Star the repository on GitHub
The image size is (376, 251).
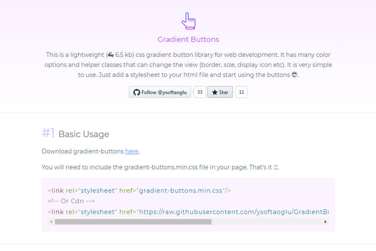[220, 92]
